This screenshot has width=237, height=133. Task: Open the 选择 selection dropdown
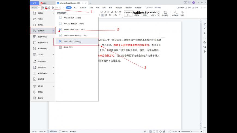(183, 13)
